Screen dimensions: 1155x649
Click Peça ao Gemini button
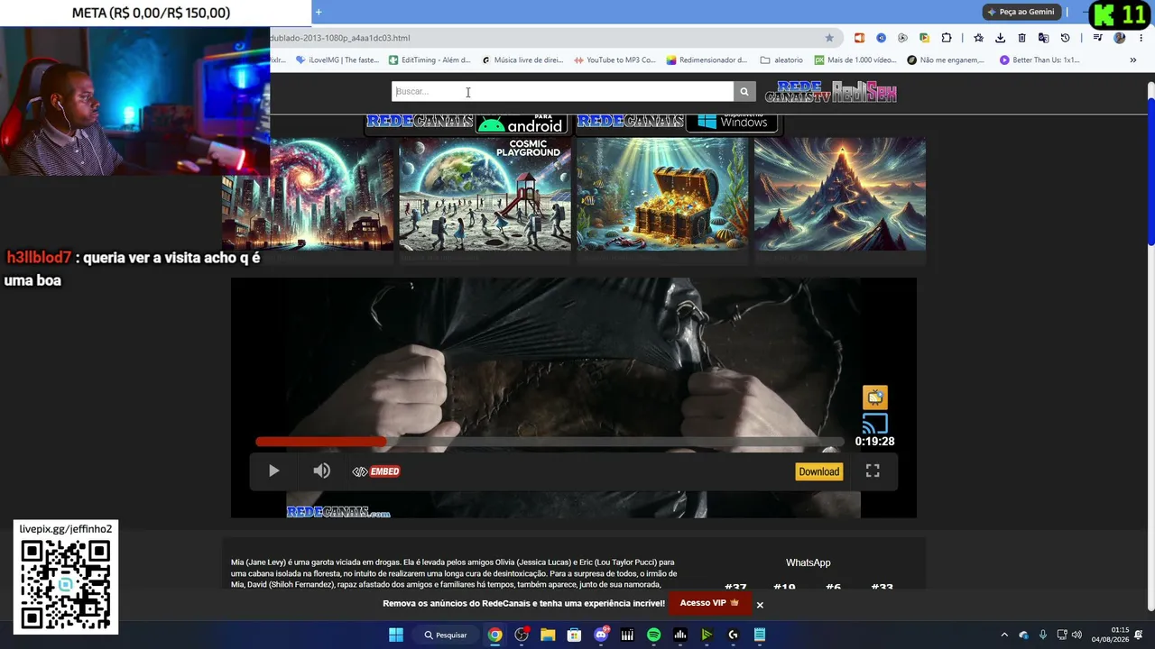pyautogui.click(x=1021, y=12)
